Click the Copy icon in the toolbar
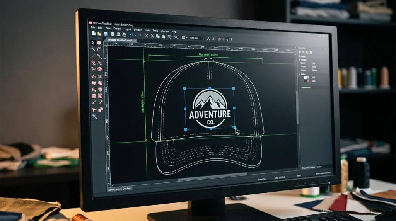Image resolution: width=396 pixels, height=221 pixels. coord(158,36)
